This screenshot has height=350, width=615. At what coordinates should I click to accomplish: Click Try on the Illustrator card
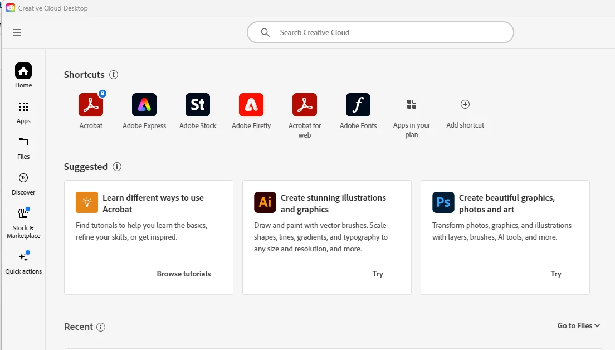tap(378, 274)
